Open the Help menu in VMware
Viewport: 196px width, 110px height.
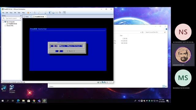[23, 13]
